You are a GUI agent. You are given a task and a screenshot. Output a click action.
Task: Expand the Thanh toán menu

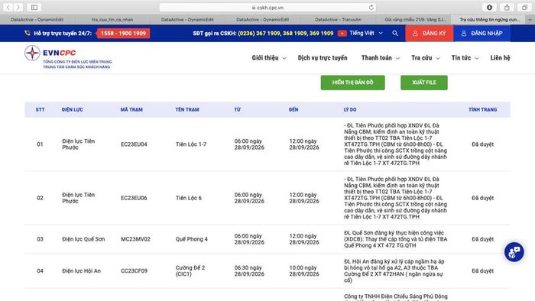point(381,58)
